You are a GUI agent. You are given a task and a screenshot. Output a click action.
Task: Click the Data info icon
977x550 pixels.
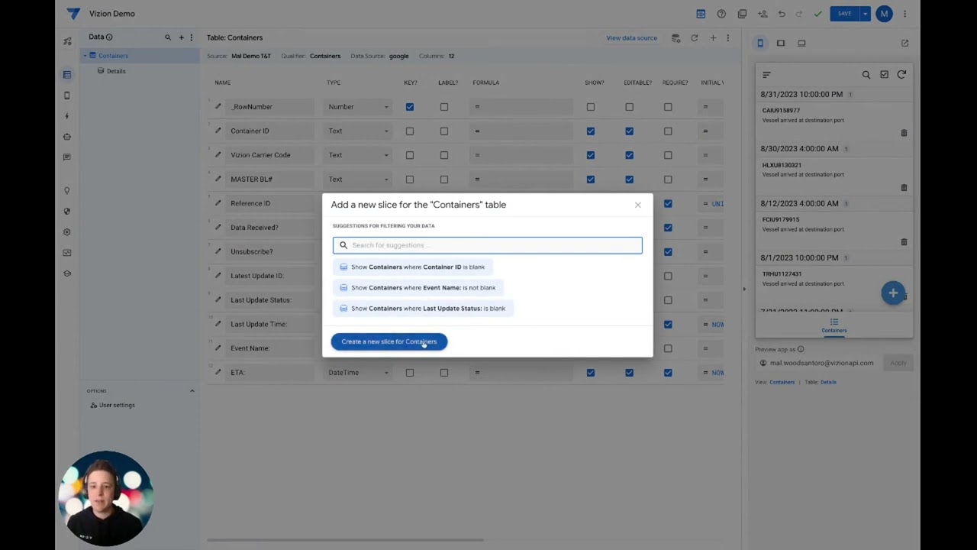coord(109,37)
